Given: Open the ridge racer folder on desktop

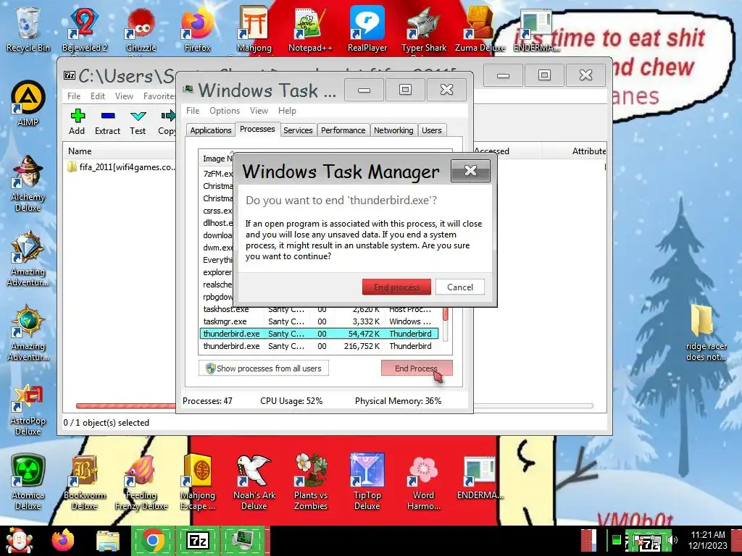Looking at the screenshot, I should pyautogui.click(x=706, y=333).
